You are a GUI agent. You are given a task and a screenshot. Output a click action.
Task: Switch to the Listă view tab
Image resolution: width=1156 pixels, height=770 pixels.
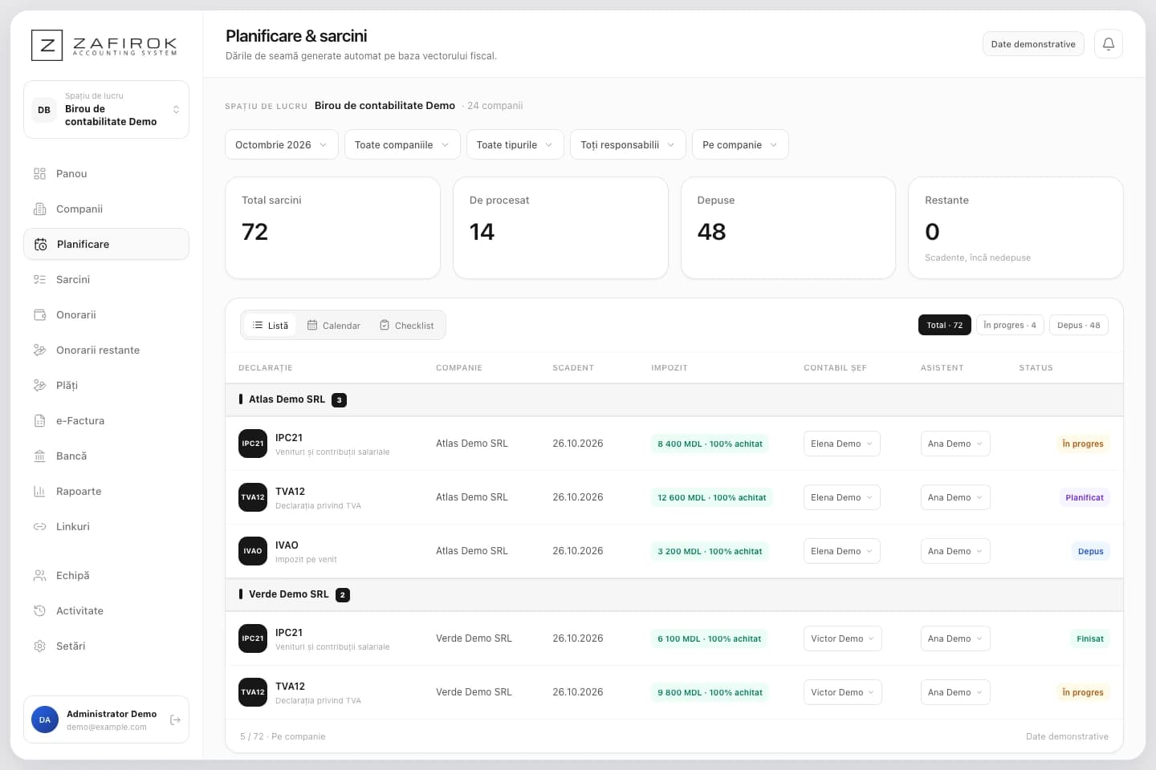[x=270, y=325]
